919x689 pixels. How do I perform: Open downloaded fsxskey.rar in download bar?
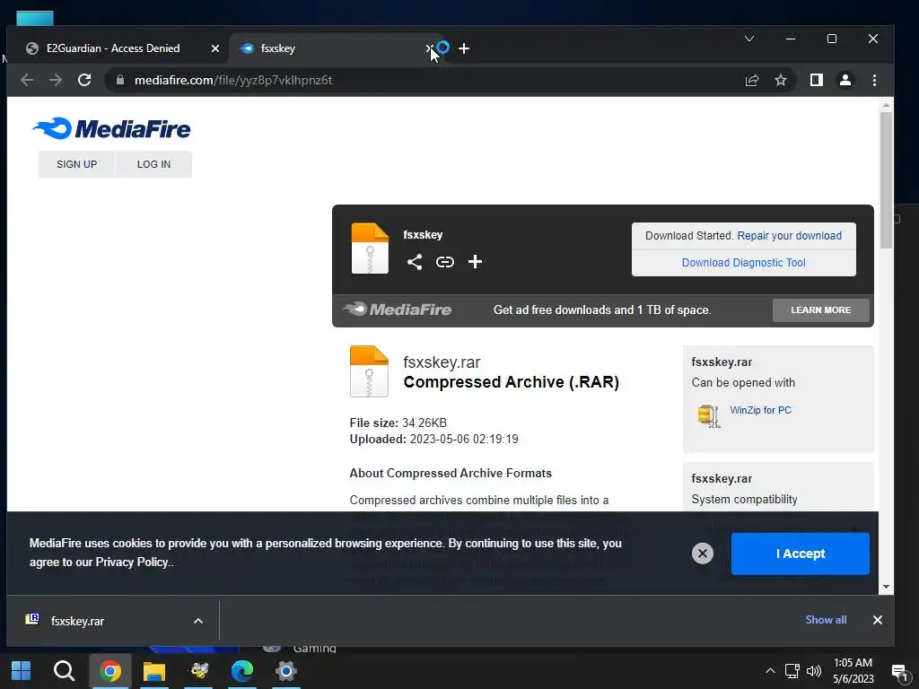[x=77, y=621]
